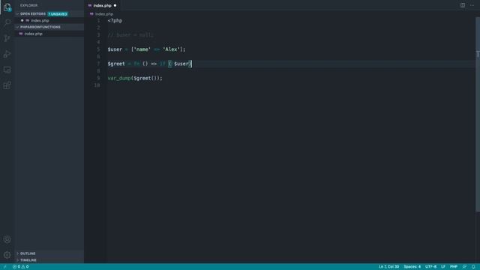The width and height of the screenshot is (480, 270).
Task: Click the EXPLORER panel title
Action: tap(28, 5)
